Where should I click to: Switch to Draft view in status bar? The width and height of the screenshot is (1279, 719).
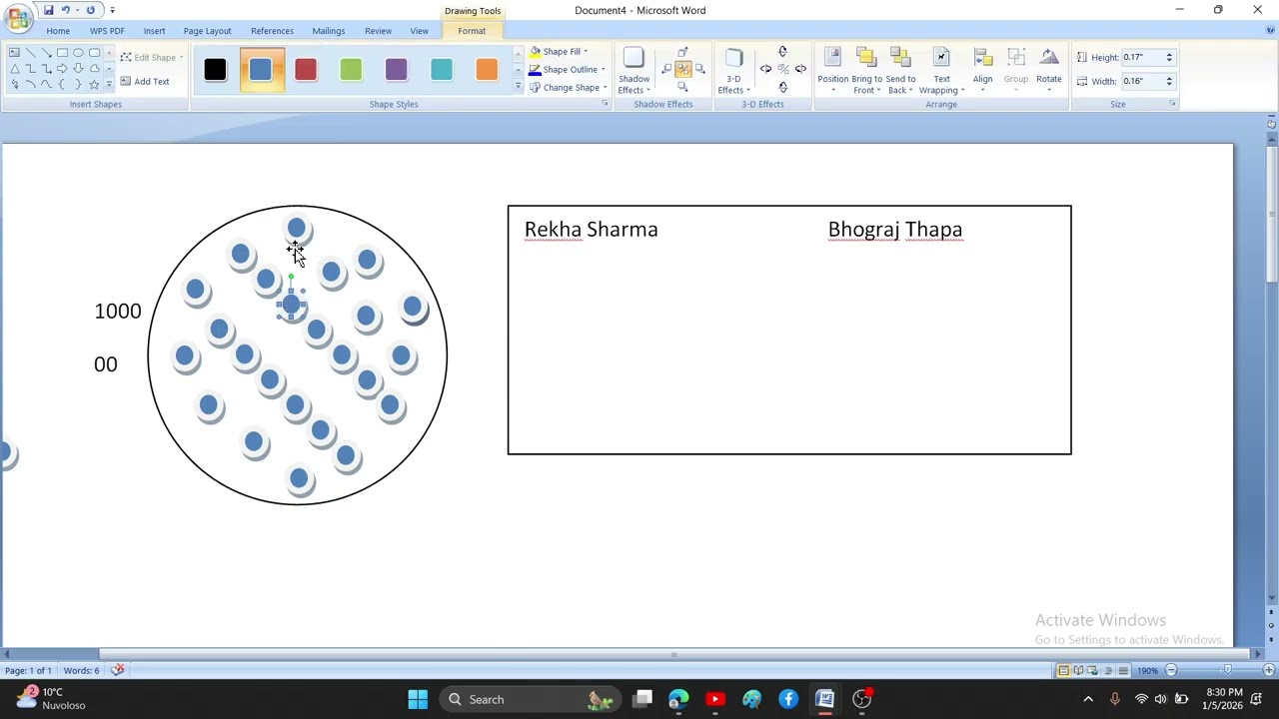1123,670
